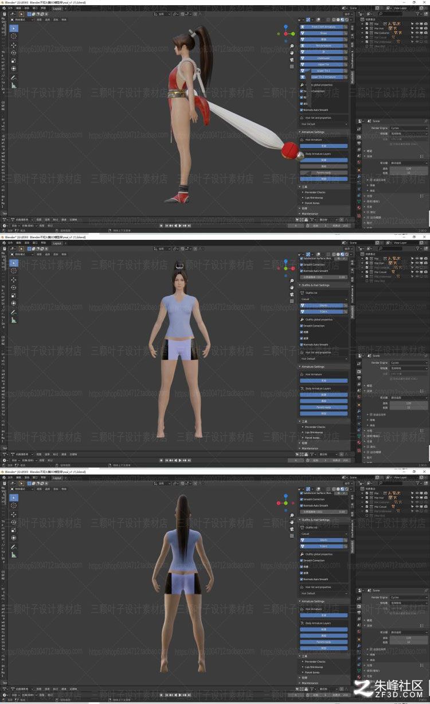Open Tool properties tab icon in front-view window
430x704 pixels.
359,363
